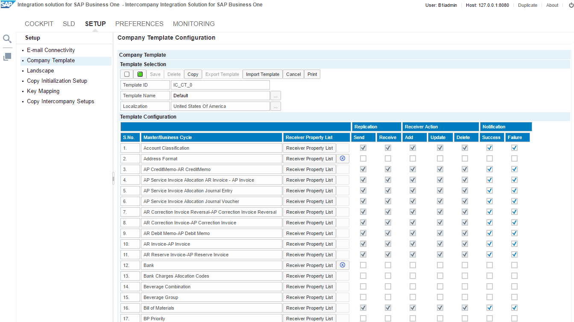The height and width of the screenshot is (322, 574).
Task: Open Receiver Property List for AR Invoice-AP Invoice
Action: (310, 244)
